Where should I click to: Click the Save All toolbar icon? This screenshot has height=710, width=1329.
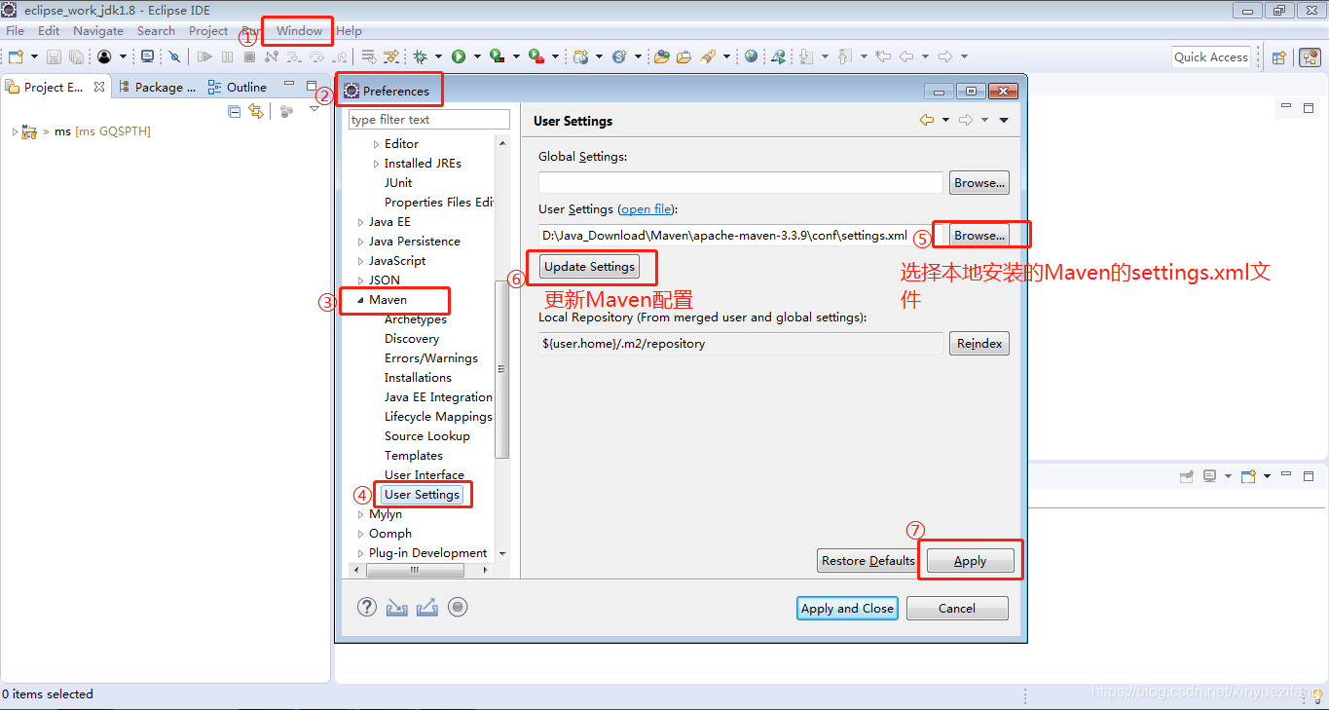click(x=76, y=56)
